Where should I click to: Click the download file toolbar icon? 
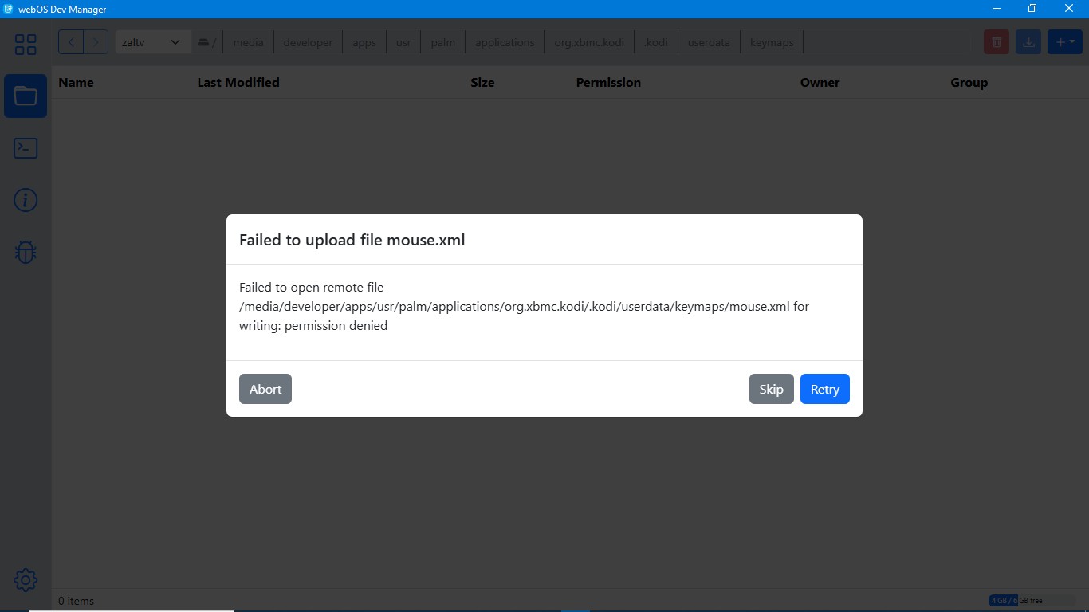click(1029, 42)
